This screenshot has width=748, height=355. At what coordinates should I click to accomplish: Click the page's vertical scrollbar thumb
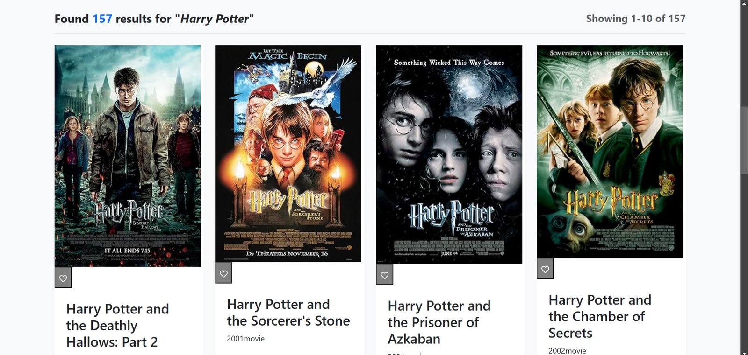pos(744,140)
